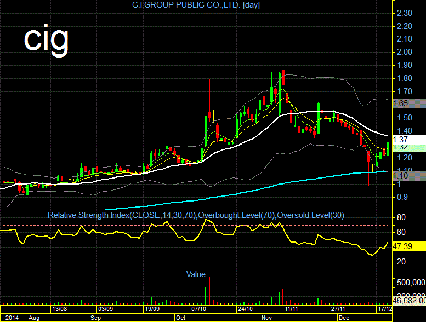426x322 pixels.
Task: Click the 2.30 price axis label
Action: point(404,13)
